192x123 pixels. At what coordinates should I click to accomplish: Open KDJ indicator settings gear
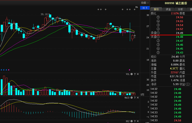[x=132, y=121]
